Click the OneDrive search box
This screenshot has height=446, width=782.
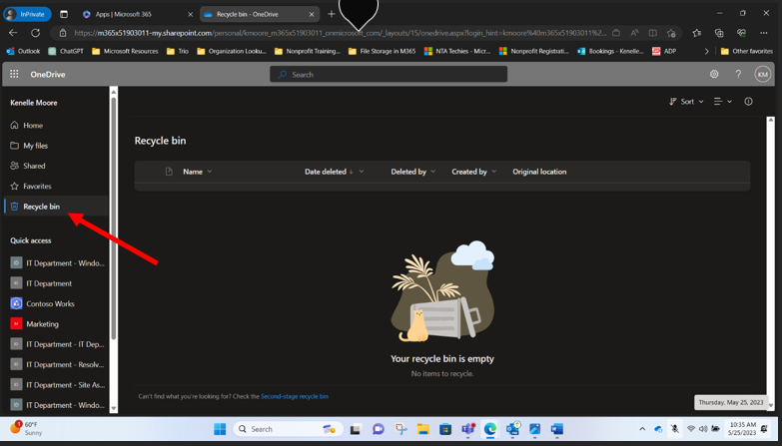coord(389,74)
